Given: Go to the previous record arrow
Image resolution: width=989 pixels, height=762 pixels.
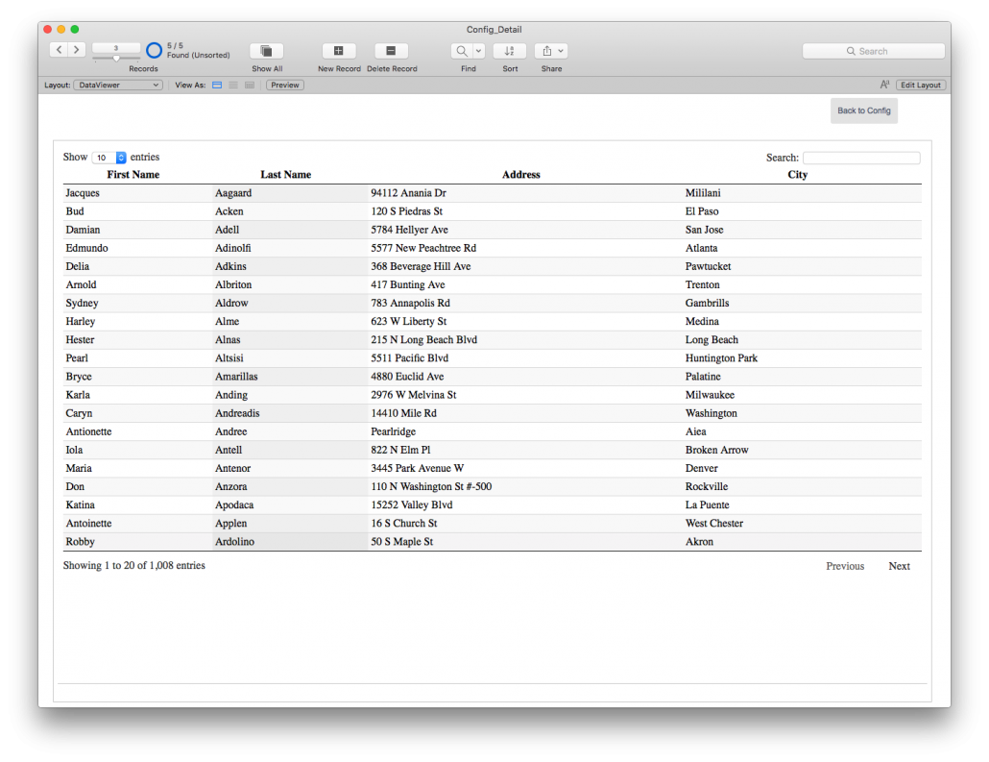Looking at the screenshot, I should pyautogui.click(x=59, y=50).
